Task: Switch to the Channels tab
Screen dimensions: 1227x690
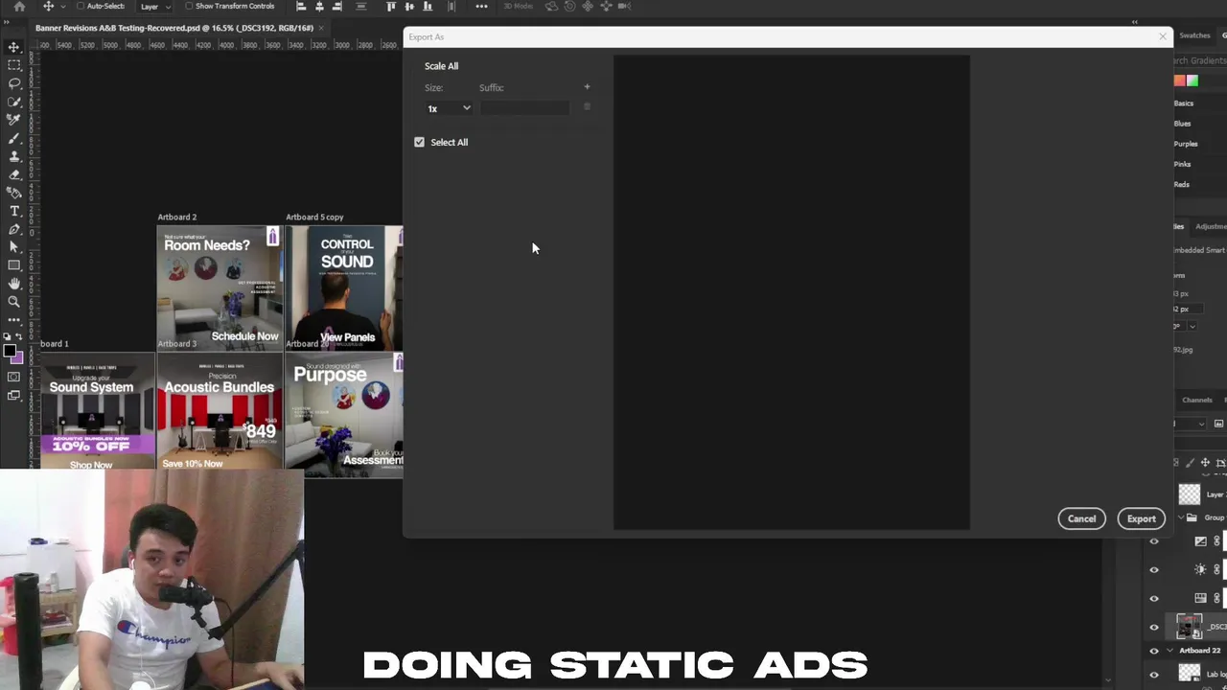Action: pos(1196,400)
